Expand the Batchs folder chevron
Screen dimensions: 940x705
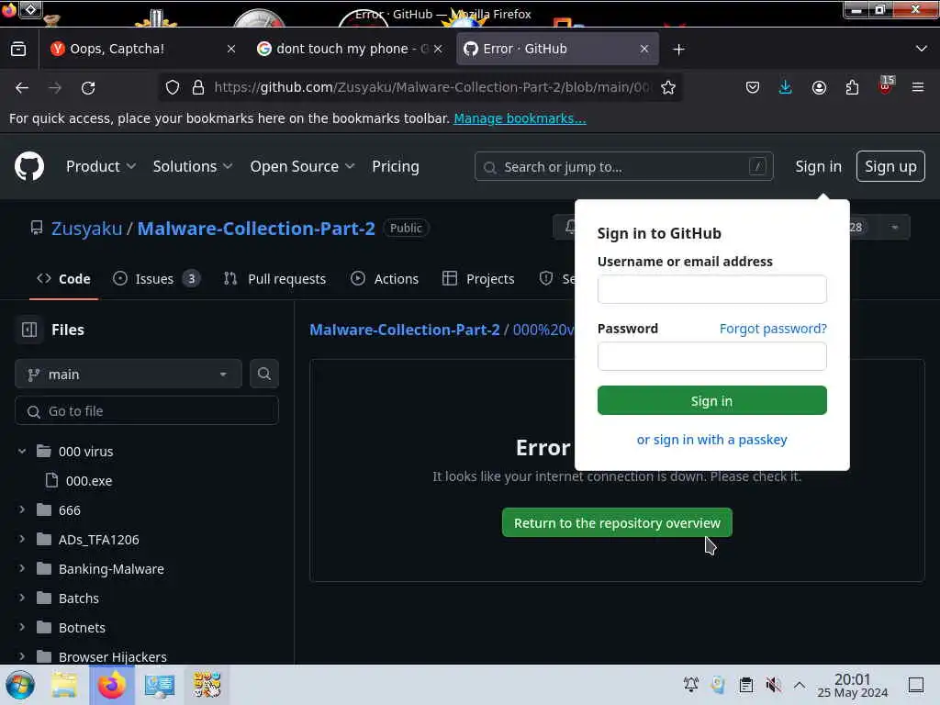[22, 598]
